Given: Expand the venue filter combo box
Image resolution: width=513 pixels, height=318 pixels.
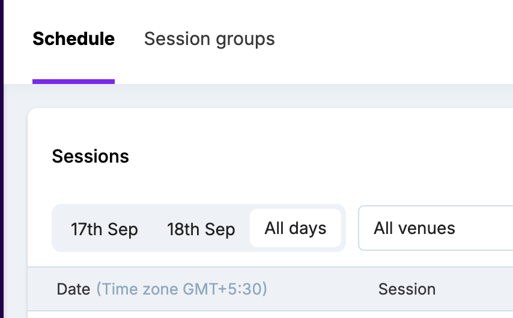Looking at the screenshot, I should [436, 228].
